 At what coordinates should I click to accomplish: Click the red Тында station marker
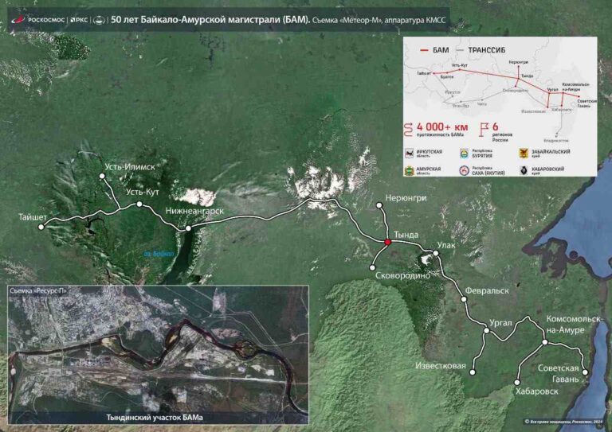(387, 242)
